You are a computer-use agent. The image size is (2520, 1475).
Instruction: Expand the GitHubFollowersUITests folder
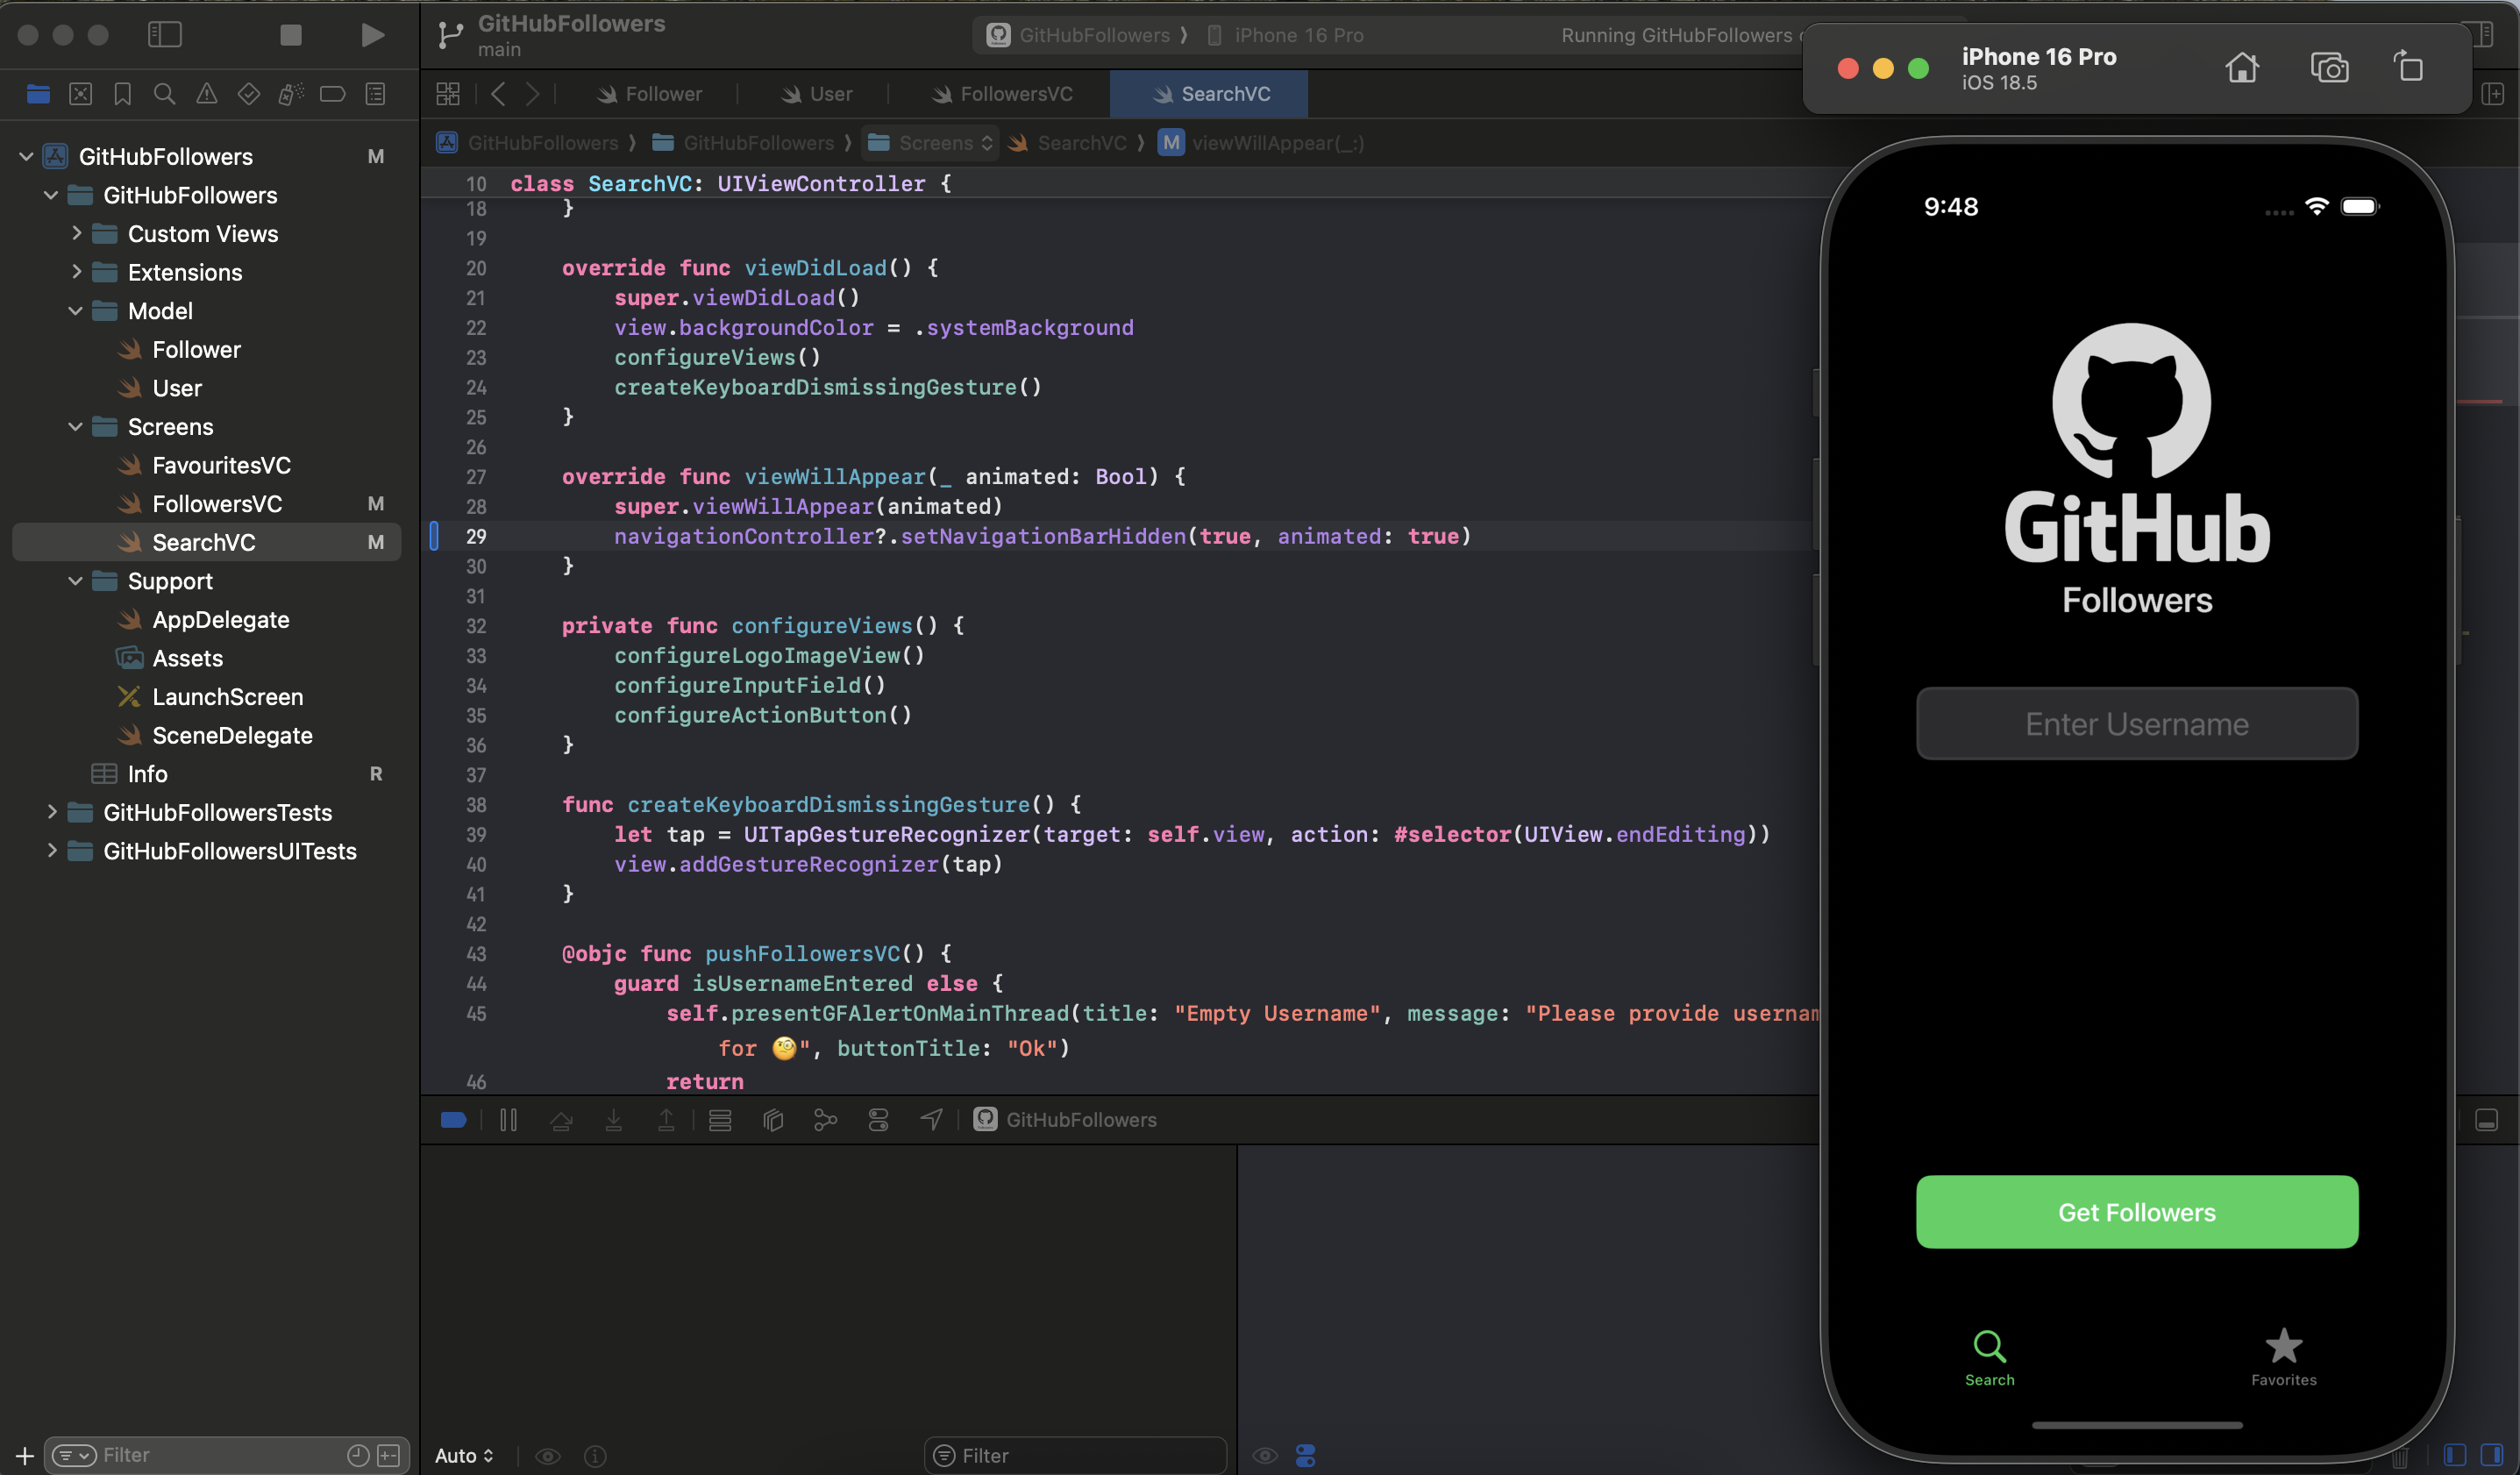click(51, 851)
